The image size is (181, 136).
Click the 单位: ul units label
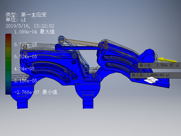click(x=16, y=20)
